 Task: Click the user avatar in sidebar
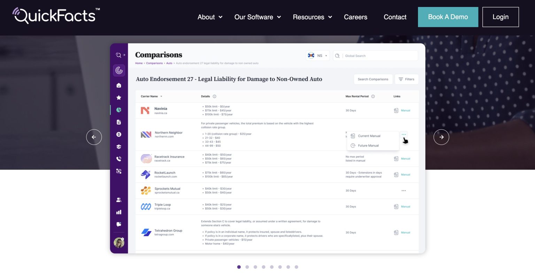point(119,242)
